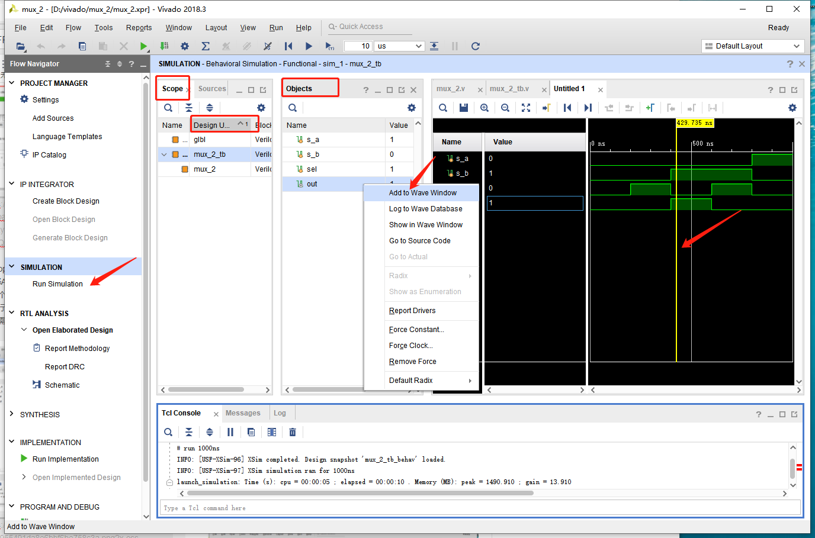Search in the Objects panel
The image size is (815, 538).
coord(293,108)
